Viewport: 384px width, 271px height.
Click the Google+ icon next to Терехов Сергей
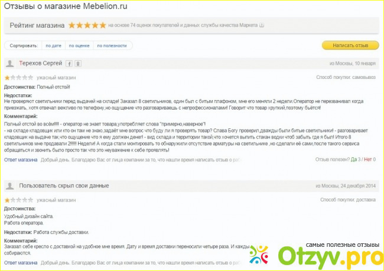77,64
